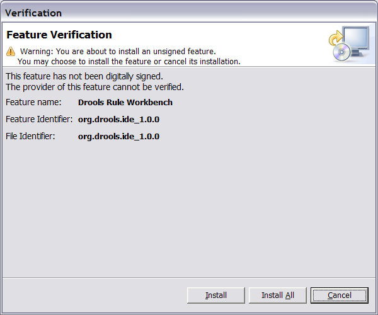Cancel the feature installation

click(339, 295)
